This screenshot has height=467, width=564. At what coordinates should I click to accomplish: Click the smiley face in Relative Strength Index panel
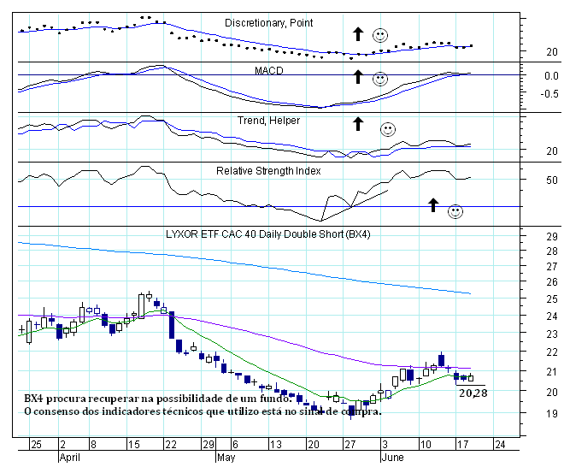pos(455,211)
